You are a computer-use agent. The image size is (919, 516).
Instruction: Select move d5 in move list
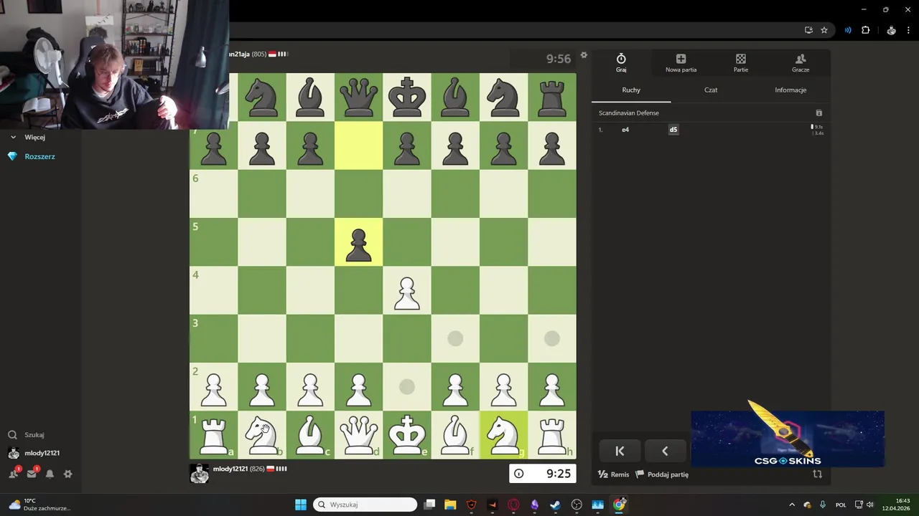[673, 130]
